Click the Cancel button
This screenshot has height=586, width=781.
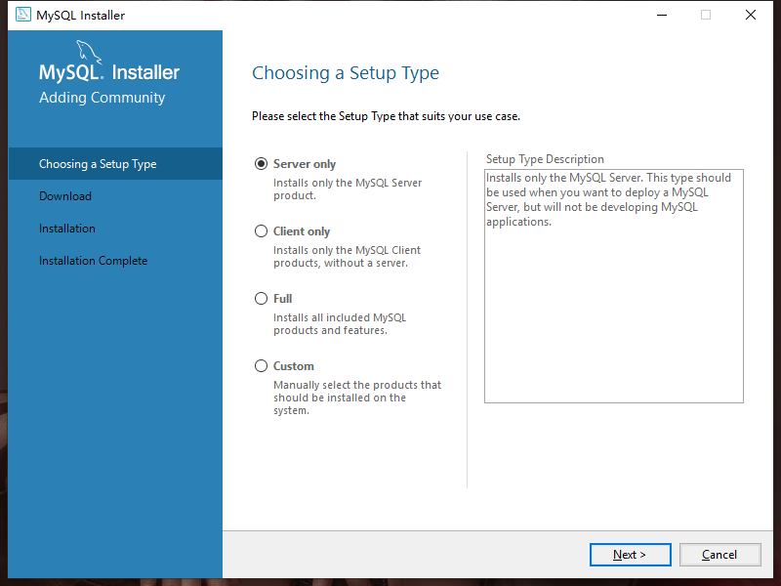pyautogui.click(x=719, y=555)
